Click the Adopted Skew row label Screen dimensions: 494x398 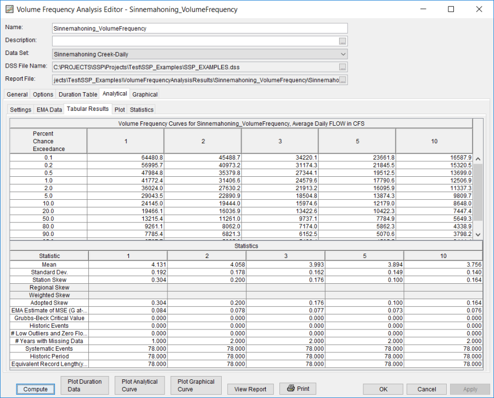coord(49,303)
